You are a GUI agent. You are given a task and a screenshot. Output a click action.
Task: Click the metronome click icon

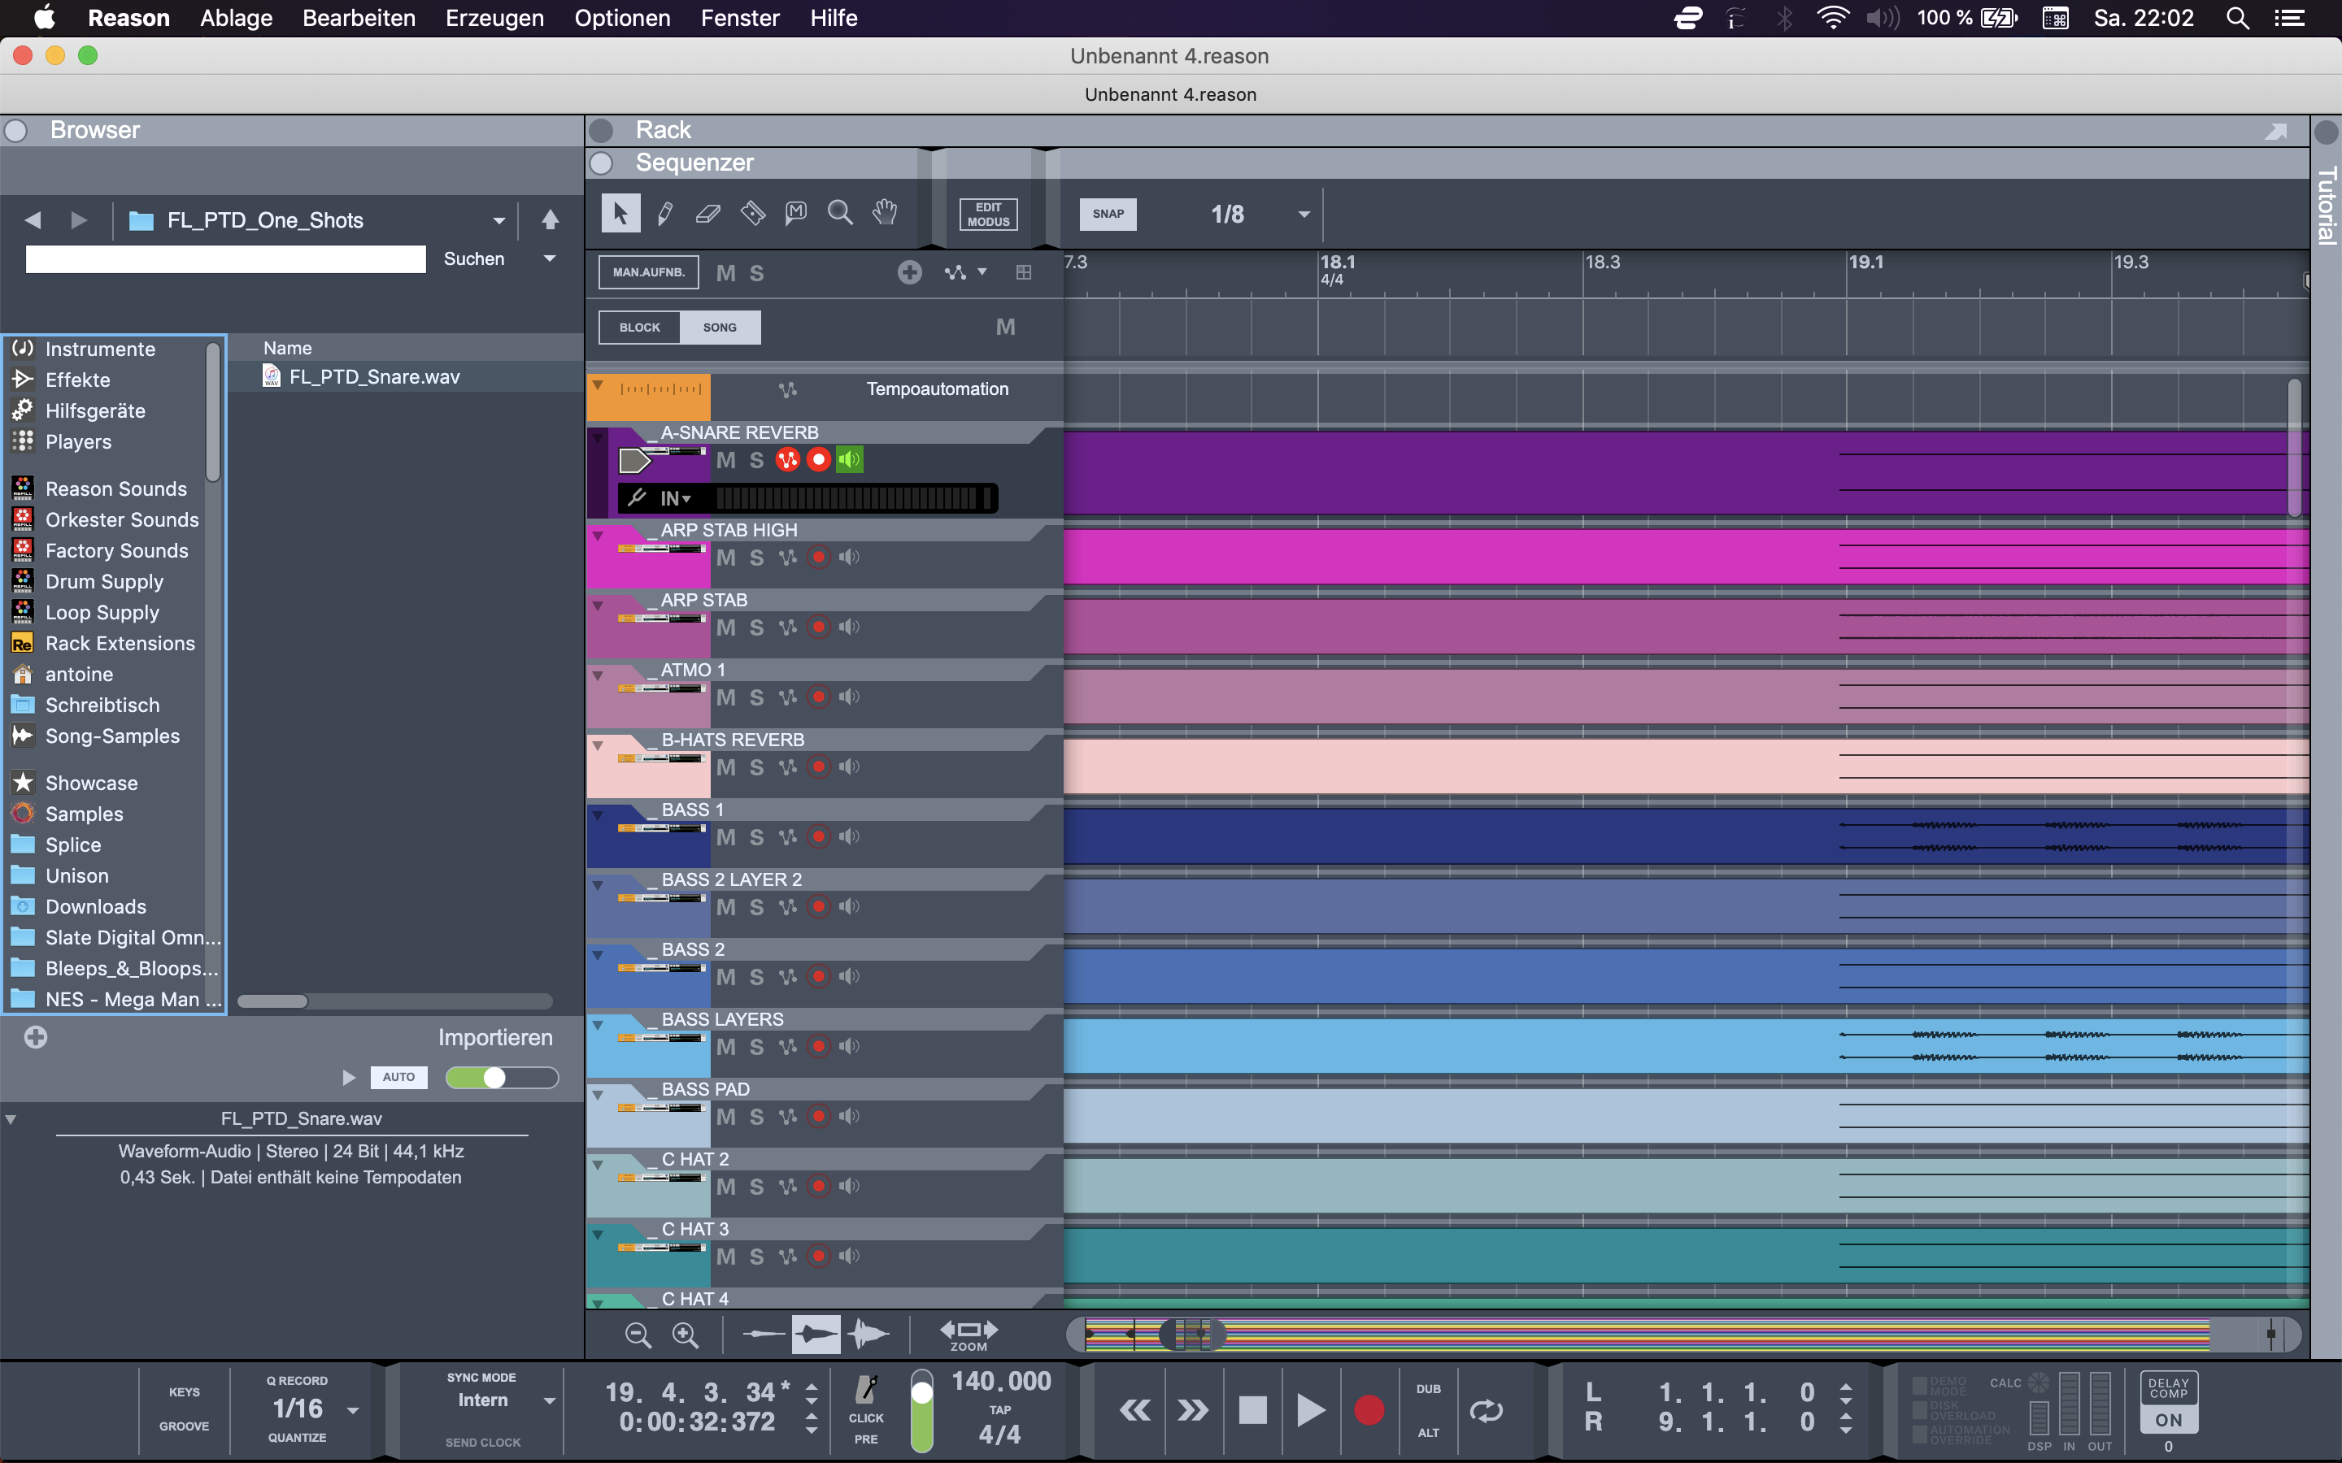866,1390
